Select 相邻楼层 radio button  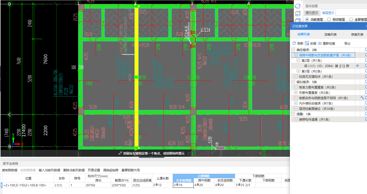coord(329,19)
